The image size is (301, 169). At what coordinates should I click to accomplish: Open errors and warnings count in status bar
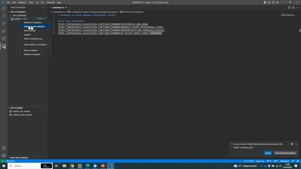(x=11, y=161)
